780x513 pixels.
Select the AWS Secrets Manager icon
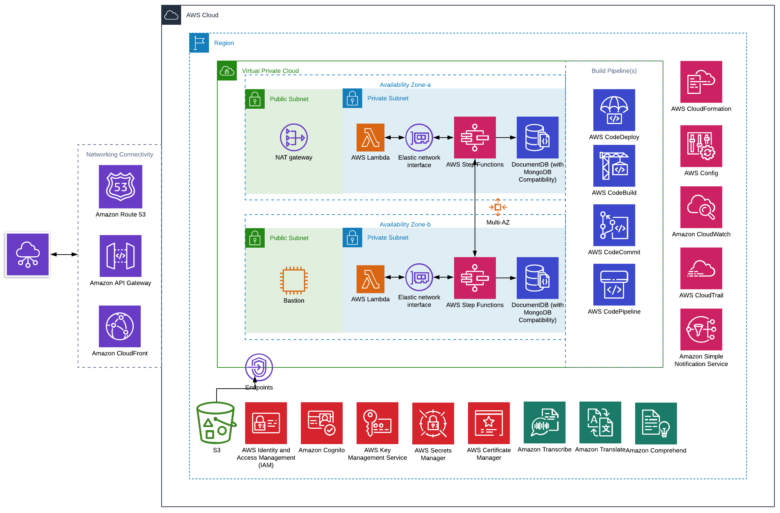click(433, 423)
